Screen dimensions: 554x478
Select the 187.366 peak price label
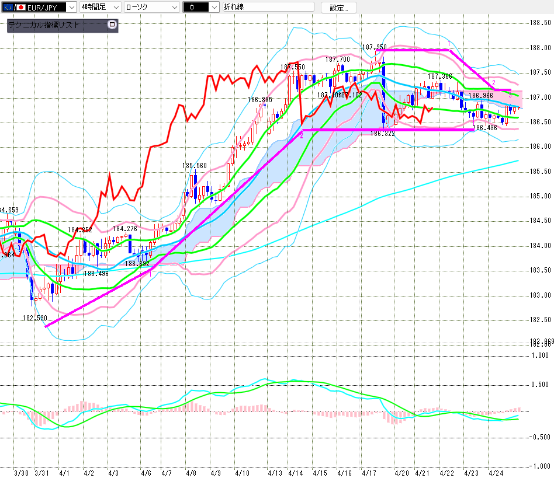439,76
